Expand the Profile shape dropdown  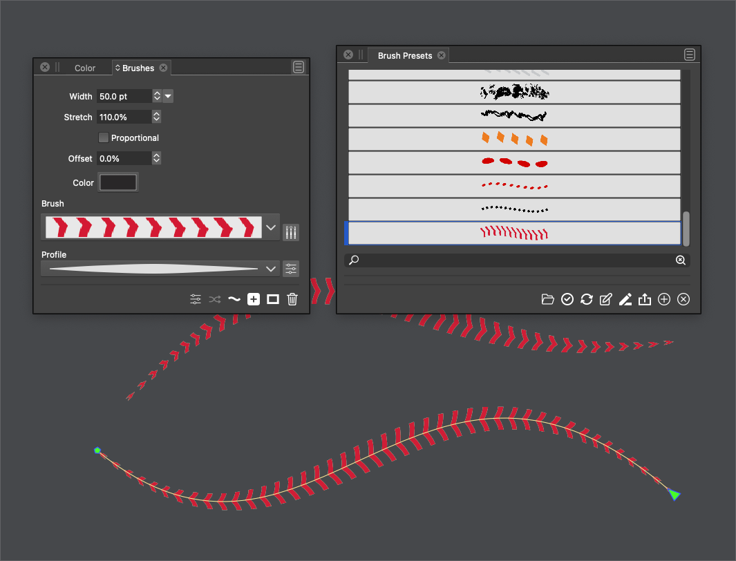[271, 269]
